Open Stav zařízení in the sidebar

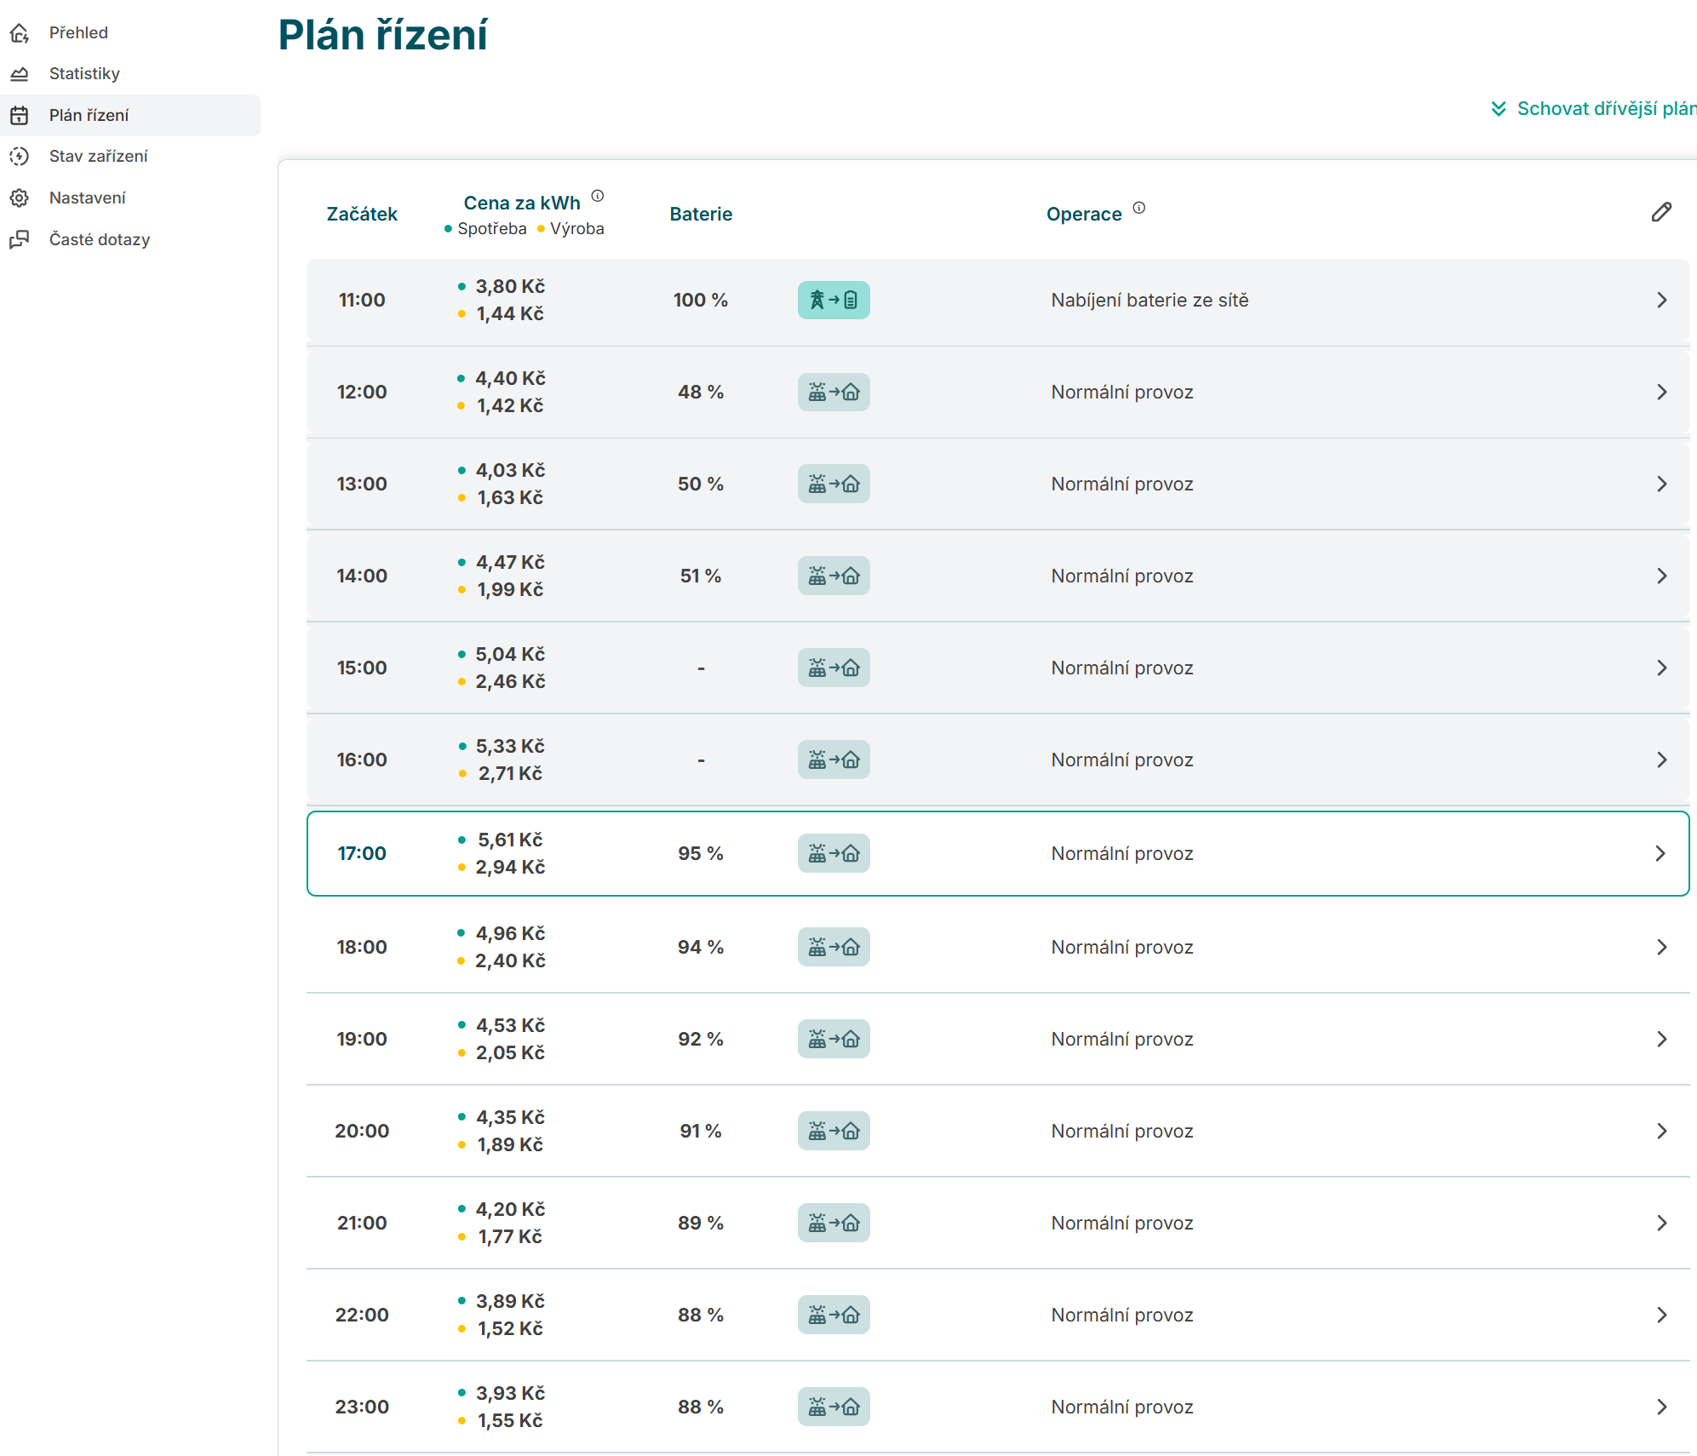click(98, 156)
